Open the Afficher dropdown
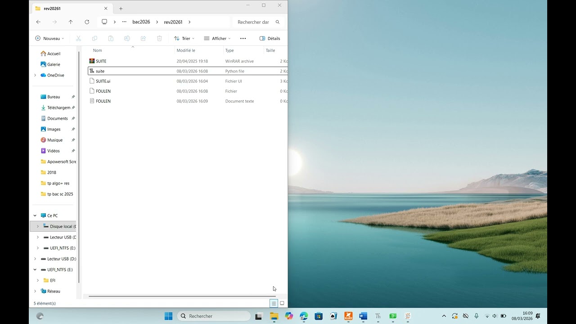576x324 pixels. (217, 39)
